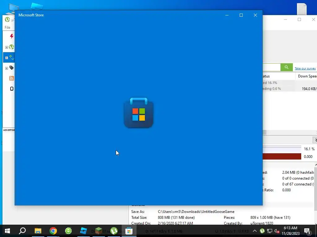317x237 pixels.
Task: Click the Status column header in uTorrent
Action: coord(279,76)
